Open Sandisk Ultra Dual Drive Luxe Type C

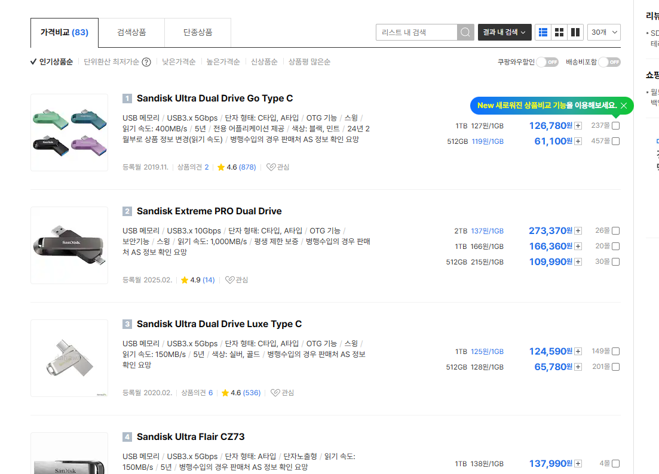coord(219,324)
